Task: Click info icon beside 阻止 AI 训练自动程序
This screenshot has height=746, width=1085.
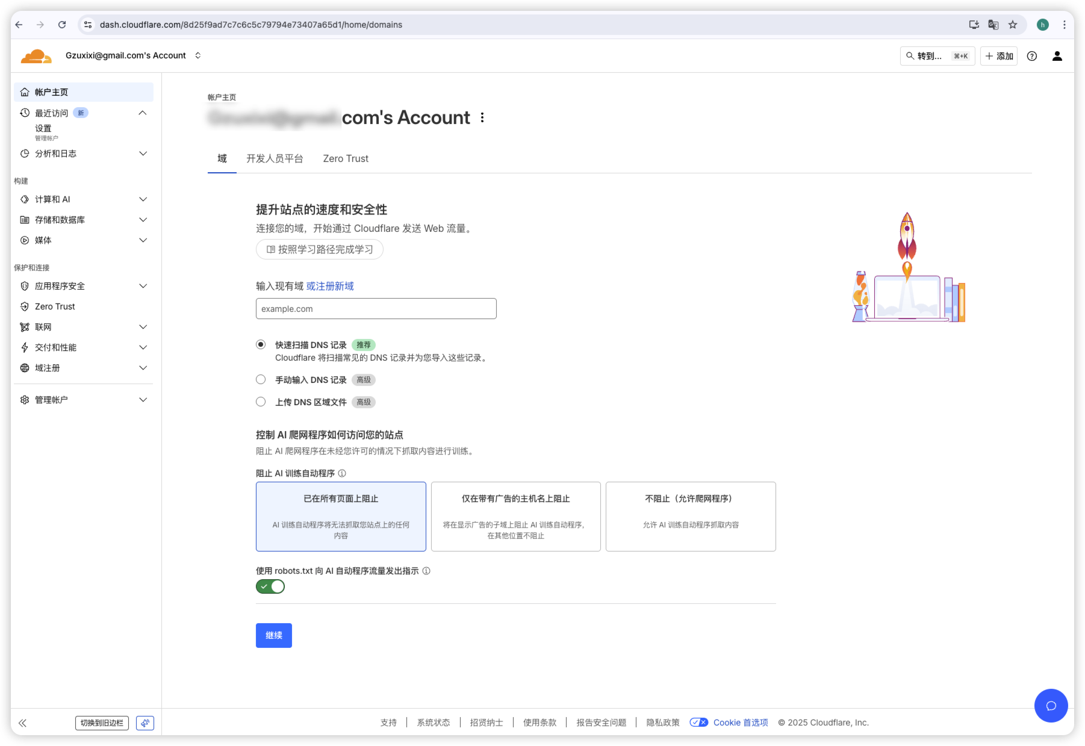Action: [342, 473]
